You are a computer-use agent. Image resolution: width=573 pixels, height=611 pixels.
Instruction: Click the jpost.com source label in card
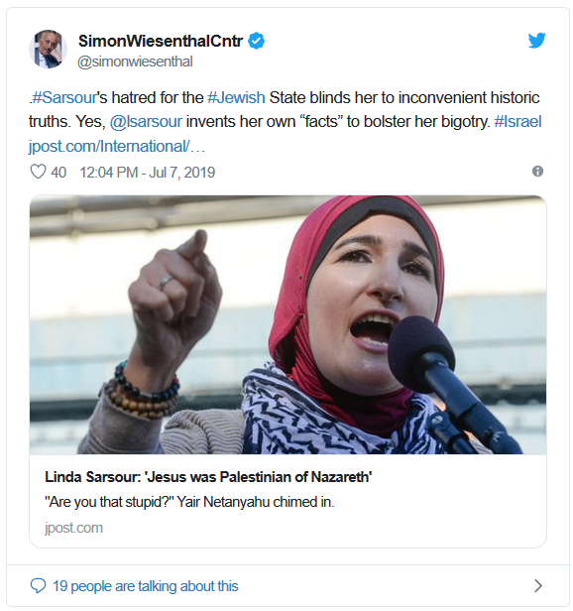point(73,528)
